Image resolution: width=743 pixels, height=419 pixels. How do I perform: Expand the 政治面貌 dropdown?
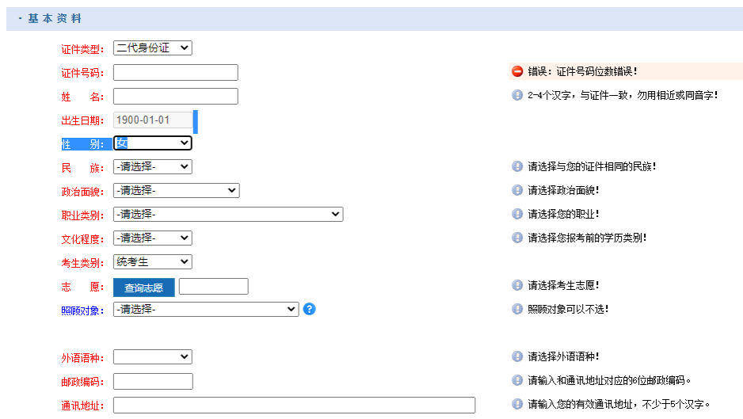point(176,191)
